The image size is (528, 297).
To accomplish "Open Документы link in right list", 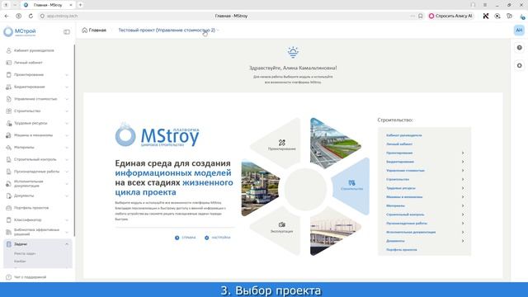I will [x=395, y=241].
